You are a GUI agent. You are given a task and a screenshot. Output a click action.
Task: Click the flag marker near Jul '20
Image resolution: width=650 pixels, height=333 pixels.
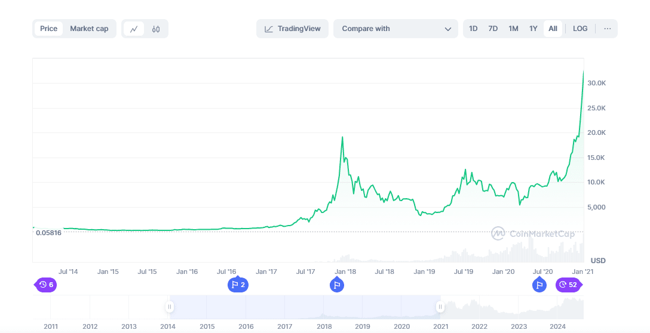click(539, 285)
